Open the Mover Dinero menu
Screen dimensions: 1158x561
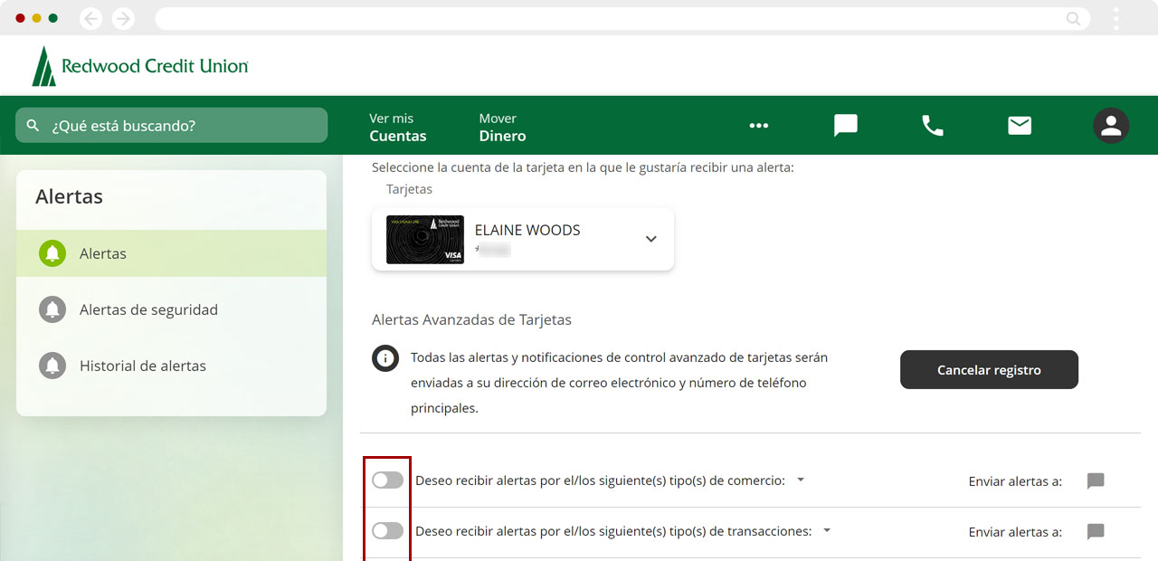pyautogui.click(x=502, y=127)
